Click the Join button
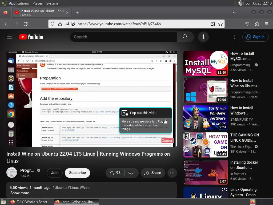 coord(55,173)
